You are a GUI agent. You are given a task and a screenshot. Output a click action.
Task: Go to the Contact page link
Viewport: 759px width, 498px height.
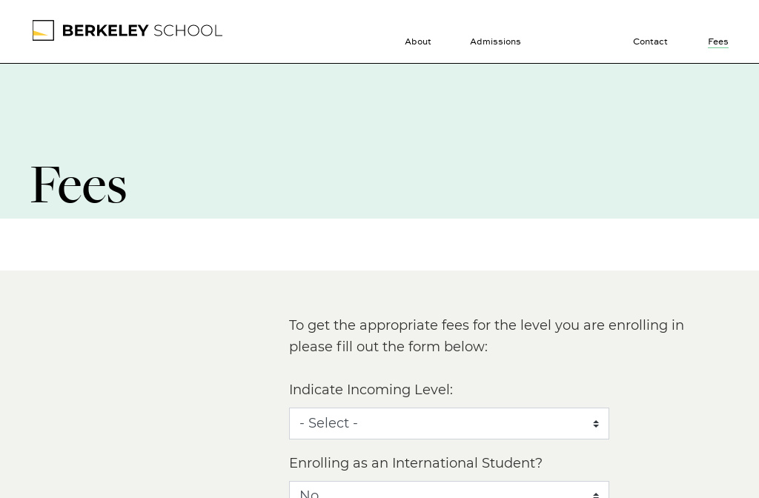click(x=650, y=41)
